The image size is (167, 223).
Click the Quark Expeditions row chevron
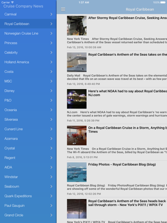pos(51,196)
